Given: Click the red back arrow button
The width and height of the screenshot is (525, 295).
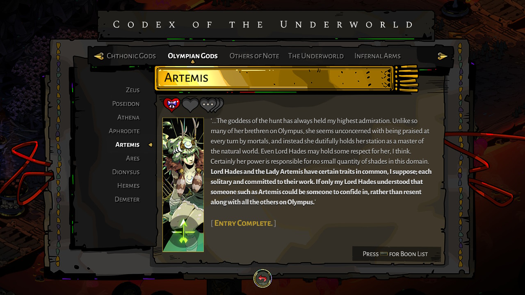Looking at the screenshot, I should (262, 279).
